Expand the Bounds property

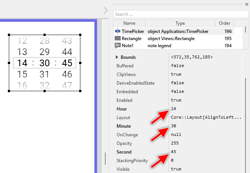[x=117, y=57]
